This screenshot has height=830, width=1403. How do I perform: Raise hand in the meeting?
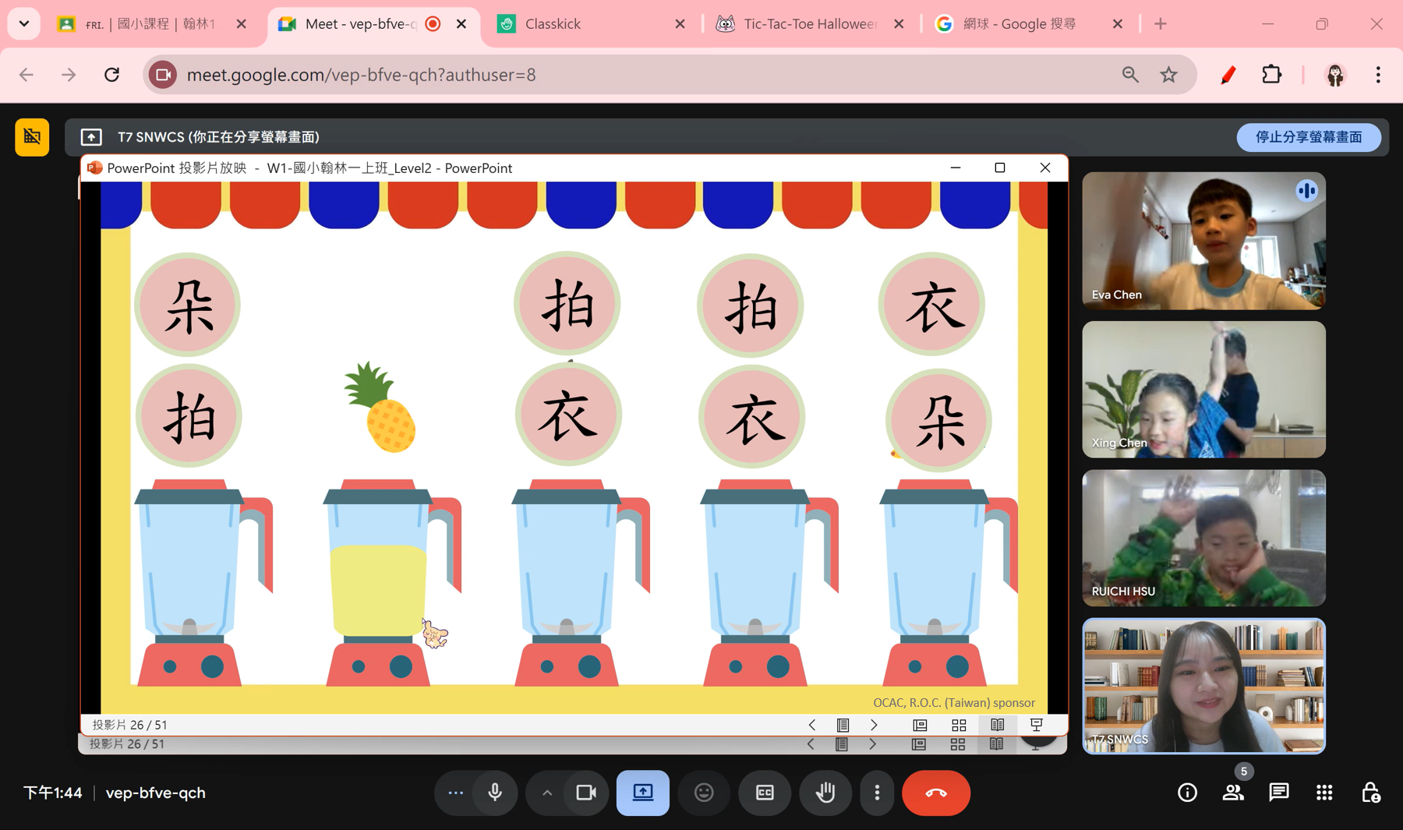825,793
